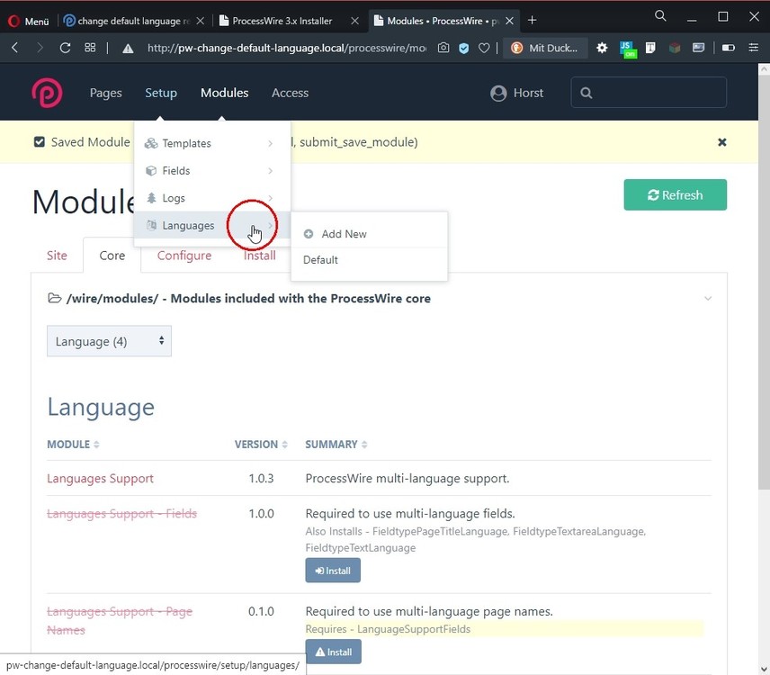Sort by the SUMMARY column header
770x675 pixels.
coord(336,445)
